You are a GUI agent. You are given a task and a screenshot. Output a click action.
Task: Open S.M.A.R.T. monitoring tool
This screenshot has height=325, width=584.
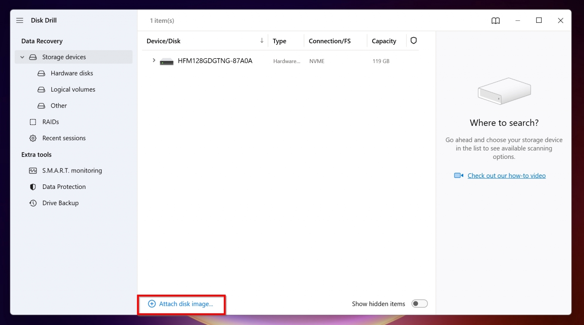pos(72,170)
